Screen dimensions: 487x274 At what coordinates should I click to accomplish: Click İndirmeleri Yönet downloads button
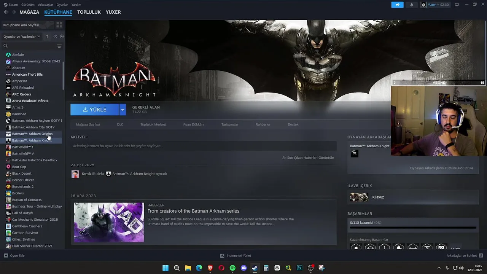pos(236,256)
